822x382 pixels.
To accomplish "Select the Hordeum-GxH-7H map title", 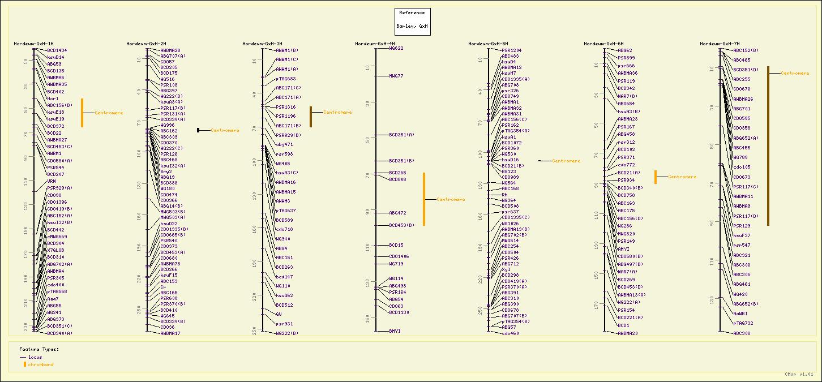I will click(720, 44).
